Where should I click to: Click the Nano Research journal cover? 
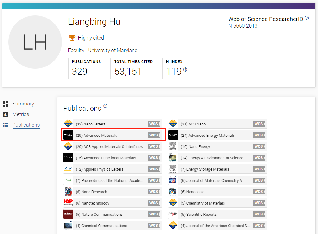click(68, 192)
